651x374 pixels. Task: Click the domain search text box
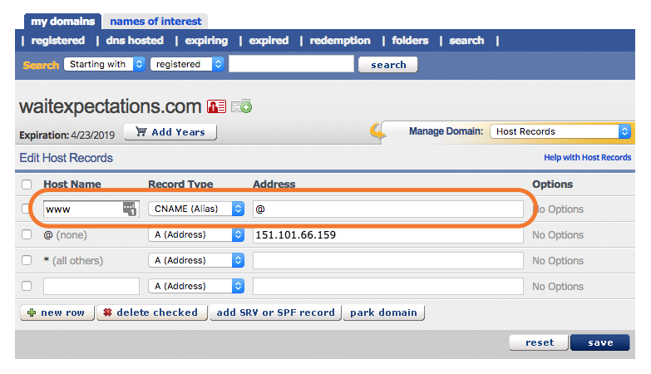(x=291, y=64)
